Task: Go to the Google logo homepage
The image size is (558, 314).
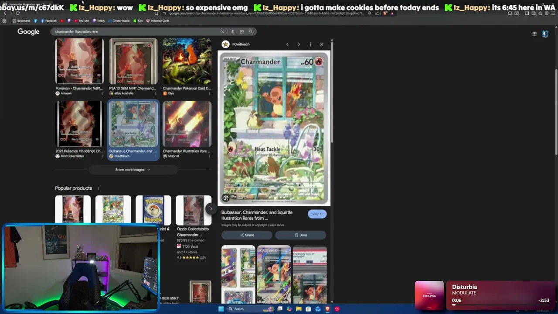Action: tap(28, 31)
